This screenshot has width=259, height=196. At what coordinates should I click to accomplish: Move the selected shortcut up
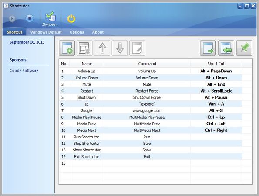[x=102, y=48]
